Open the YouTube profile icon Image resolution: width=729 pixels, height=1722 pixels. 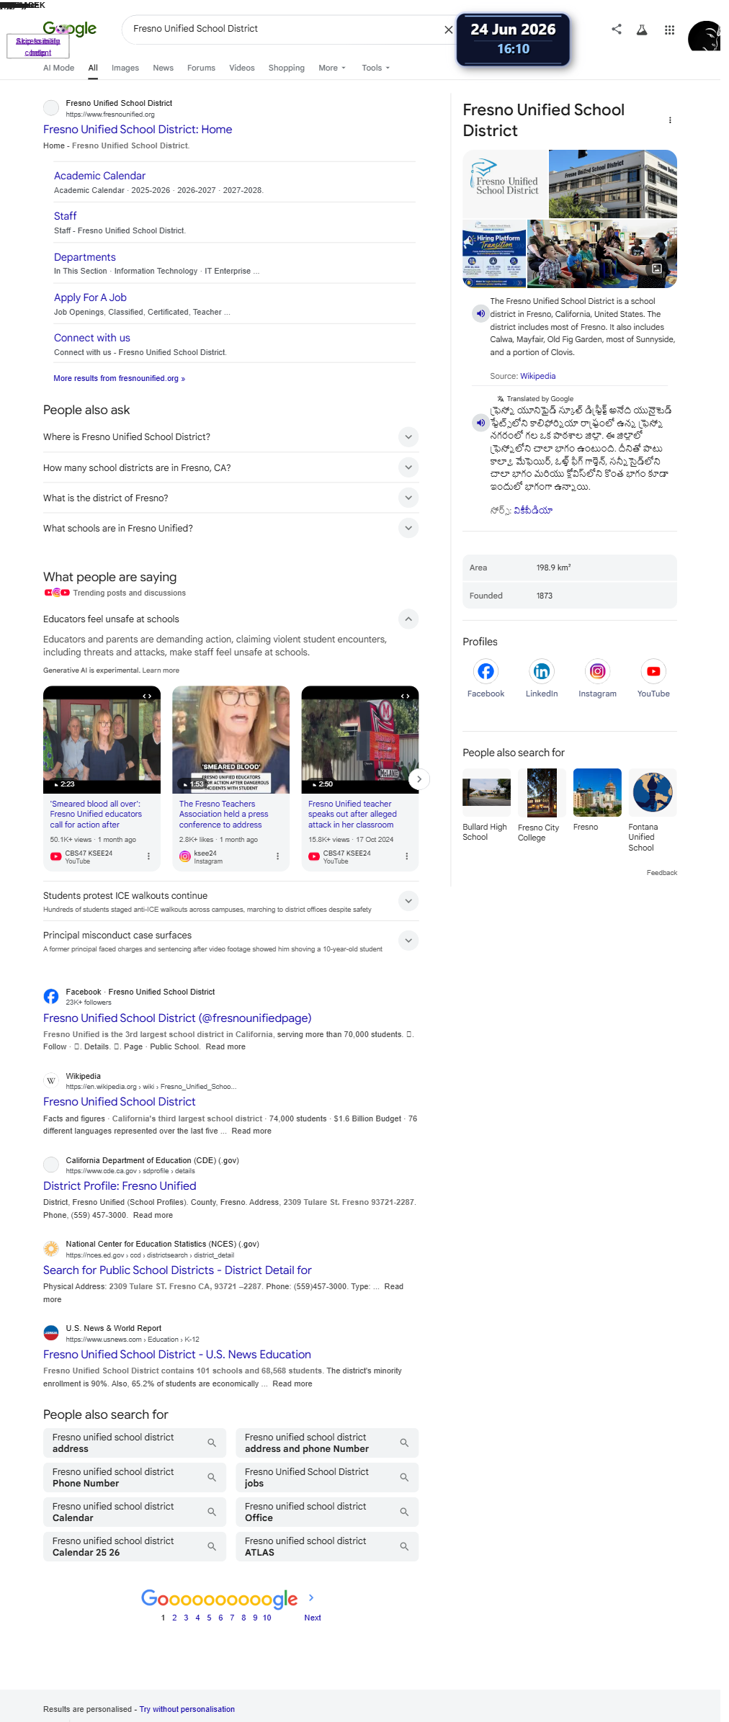coord(653,671)
